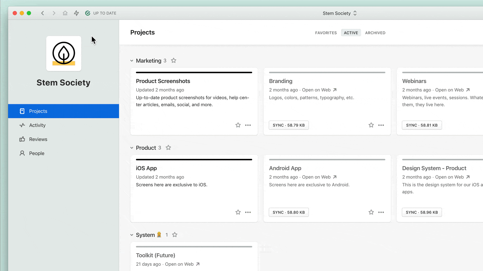483x271 pixels.
Task: Open Activity in the sidebar
Action: pos(63,125)
